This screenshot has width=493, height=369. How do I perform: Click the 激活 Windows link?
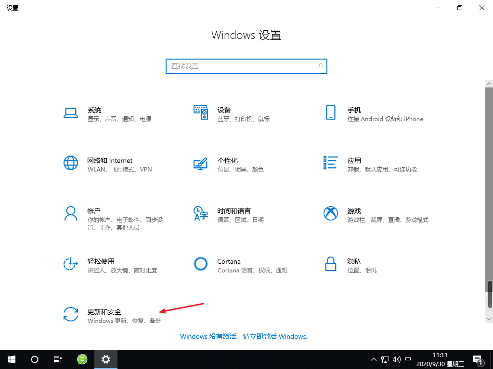pyautogui.click(x=246, y=336)
